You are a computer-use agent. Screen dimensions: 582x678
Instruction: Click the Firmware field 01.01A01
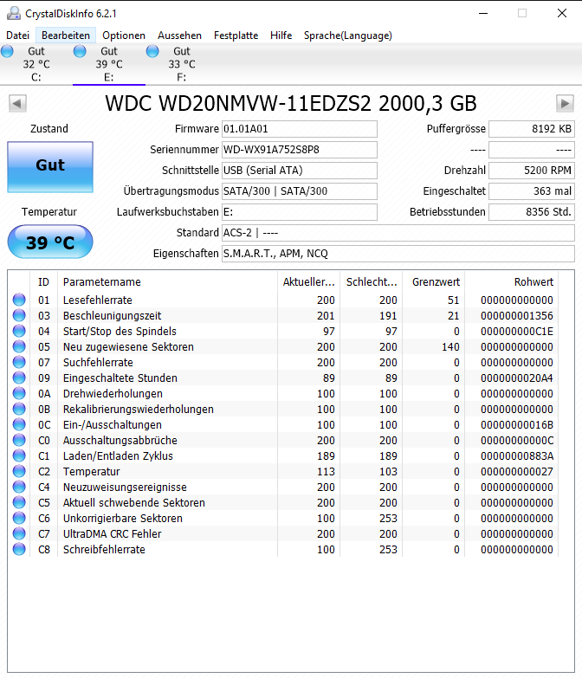[x=299, y=129]
